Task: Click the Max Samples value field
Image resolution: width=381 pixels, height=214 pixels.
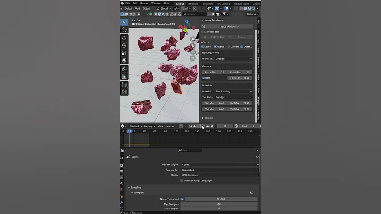Action: (219, 204)
